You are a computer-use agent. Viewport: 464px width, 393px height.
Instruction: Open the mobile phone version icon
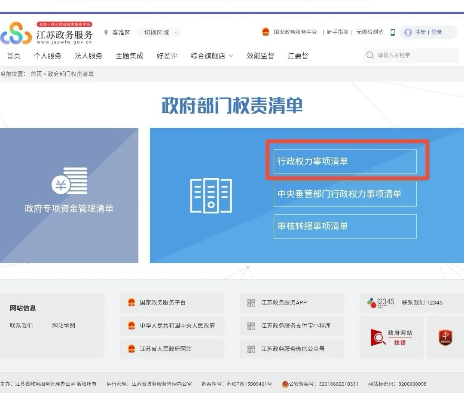[392, 32]
